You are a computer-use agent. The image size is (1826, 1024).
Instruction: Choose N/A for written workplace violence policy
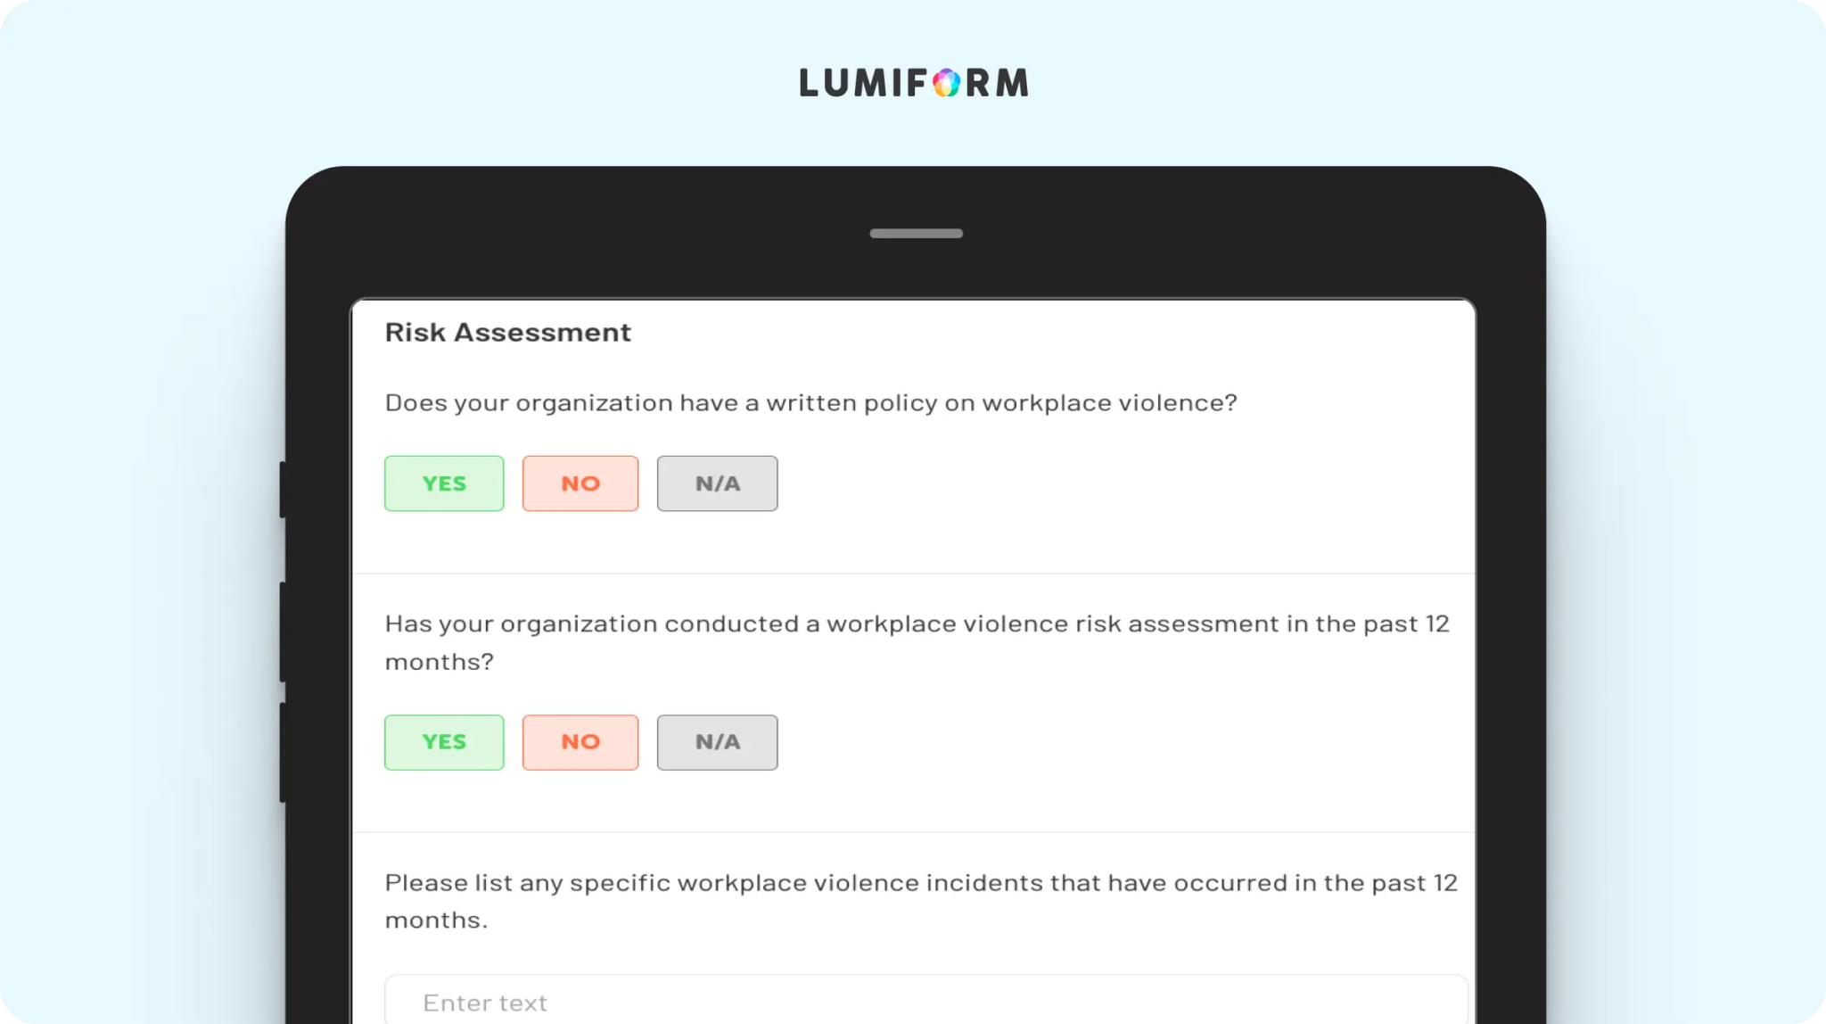coord(717,483)
